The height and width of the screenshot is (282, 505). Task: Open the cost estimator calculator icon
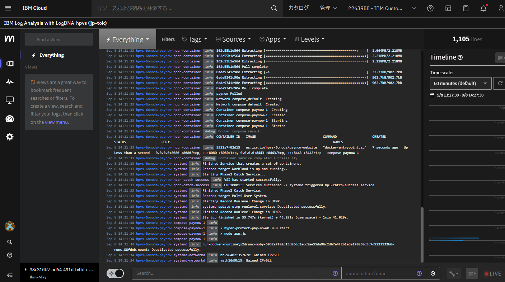coord(466,8)
